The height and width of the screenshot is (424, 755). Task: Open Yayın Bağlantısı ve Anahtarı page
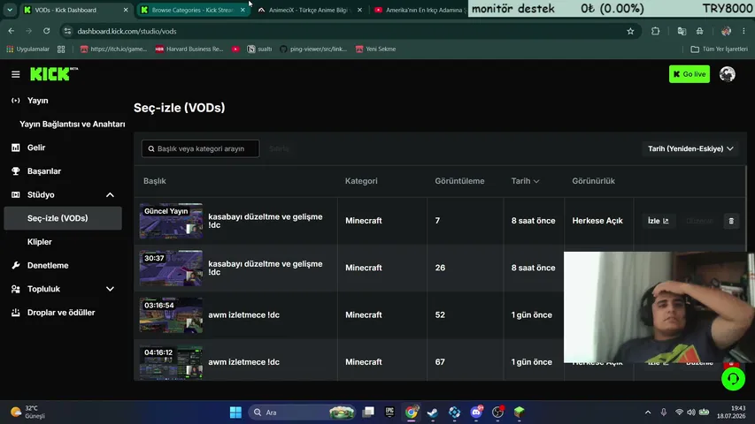click(73, 124)
